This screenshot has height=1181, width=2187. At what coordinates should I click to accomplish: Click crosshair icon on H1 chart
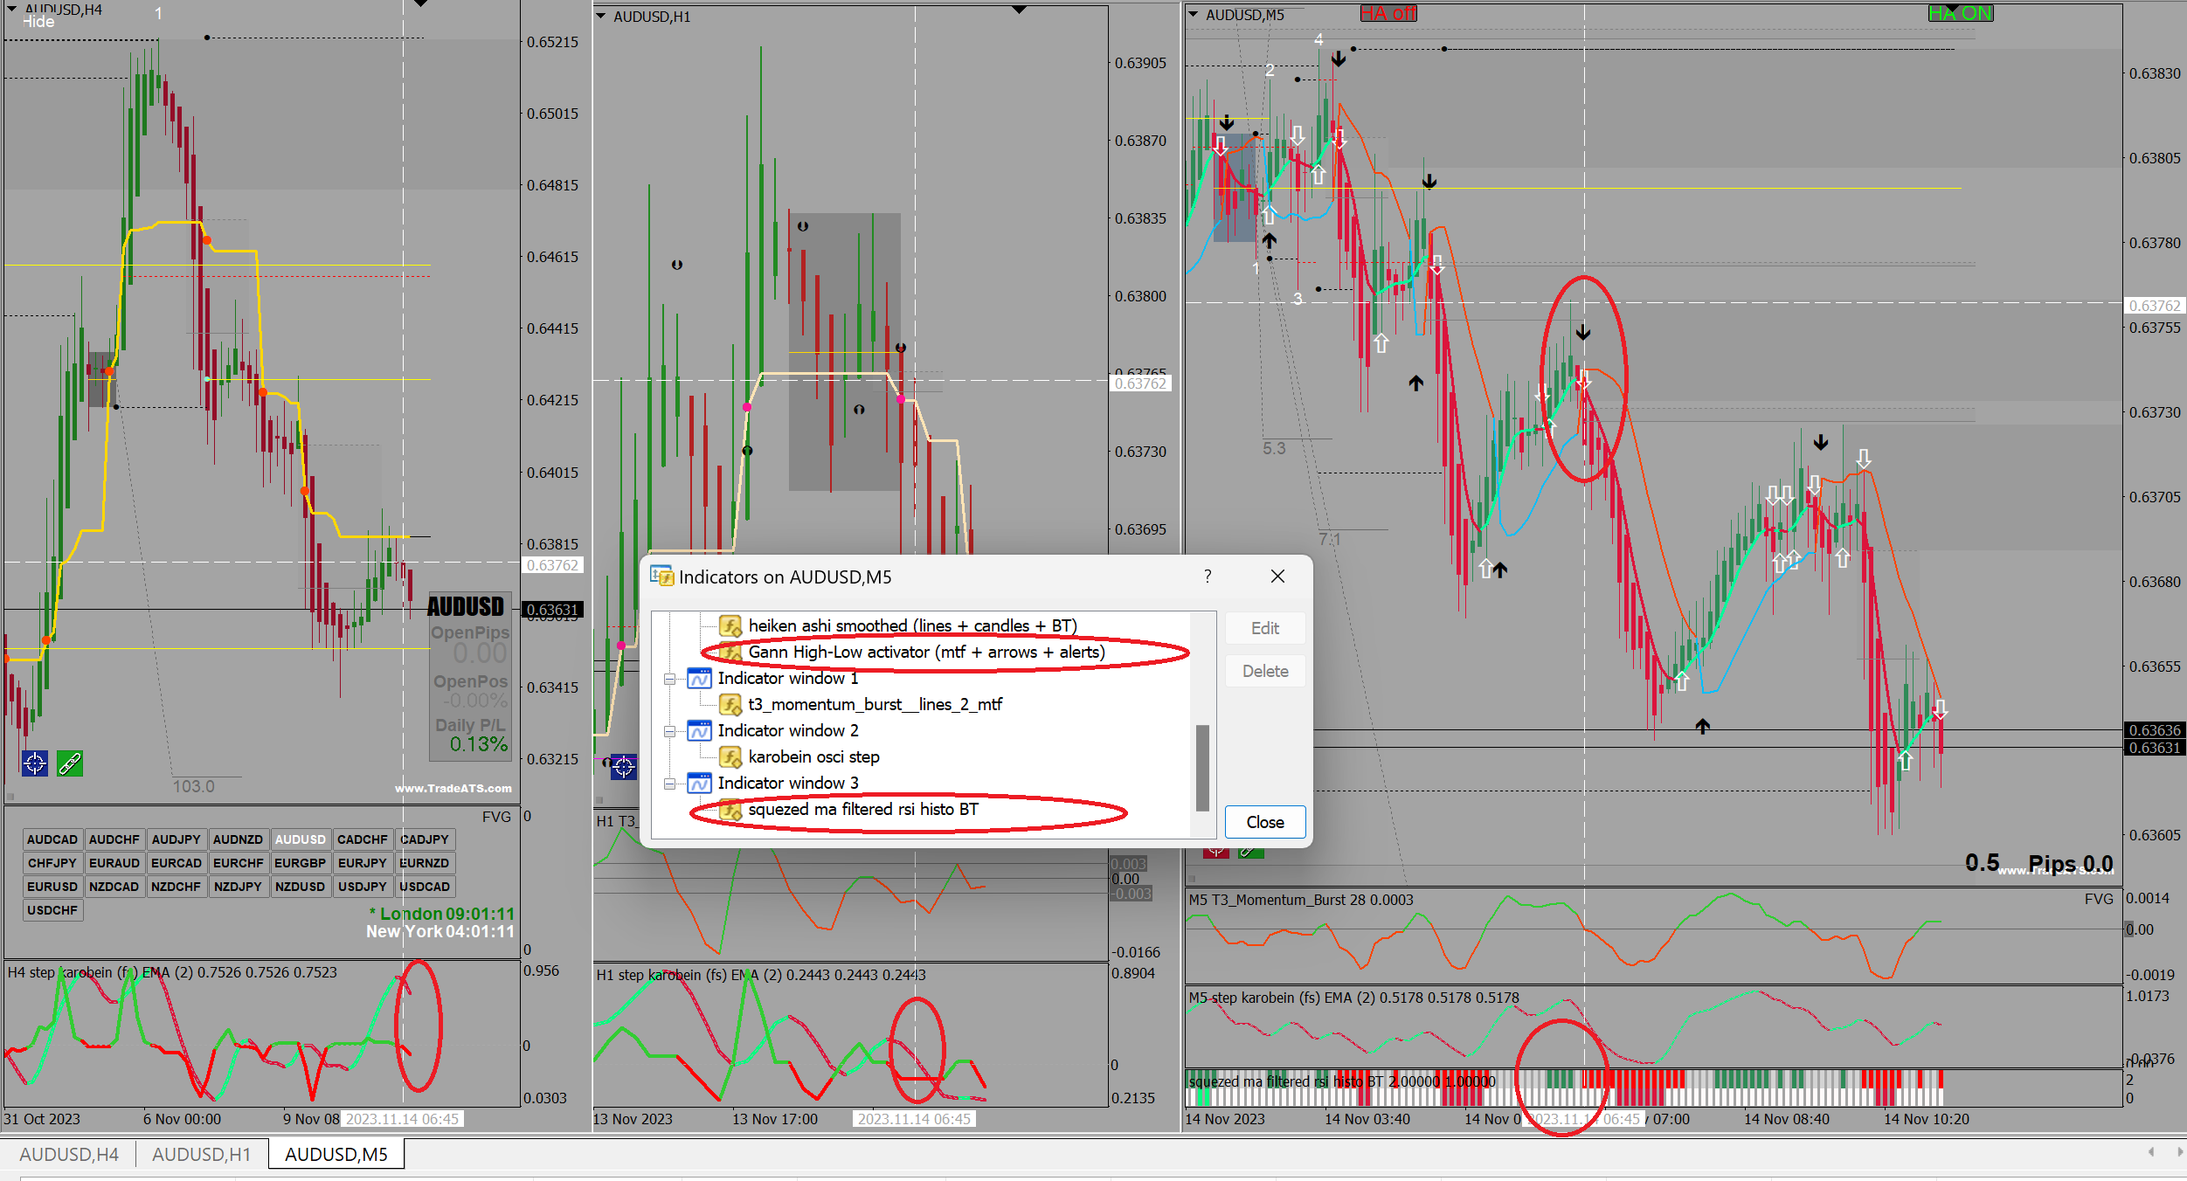coord(623,768)
